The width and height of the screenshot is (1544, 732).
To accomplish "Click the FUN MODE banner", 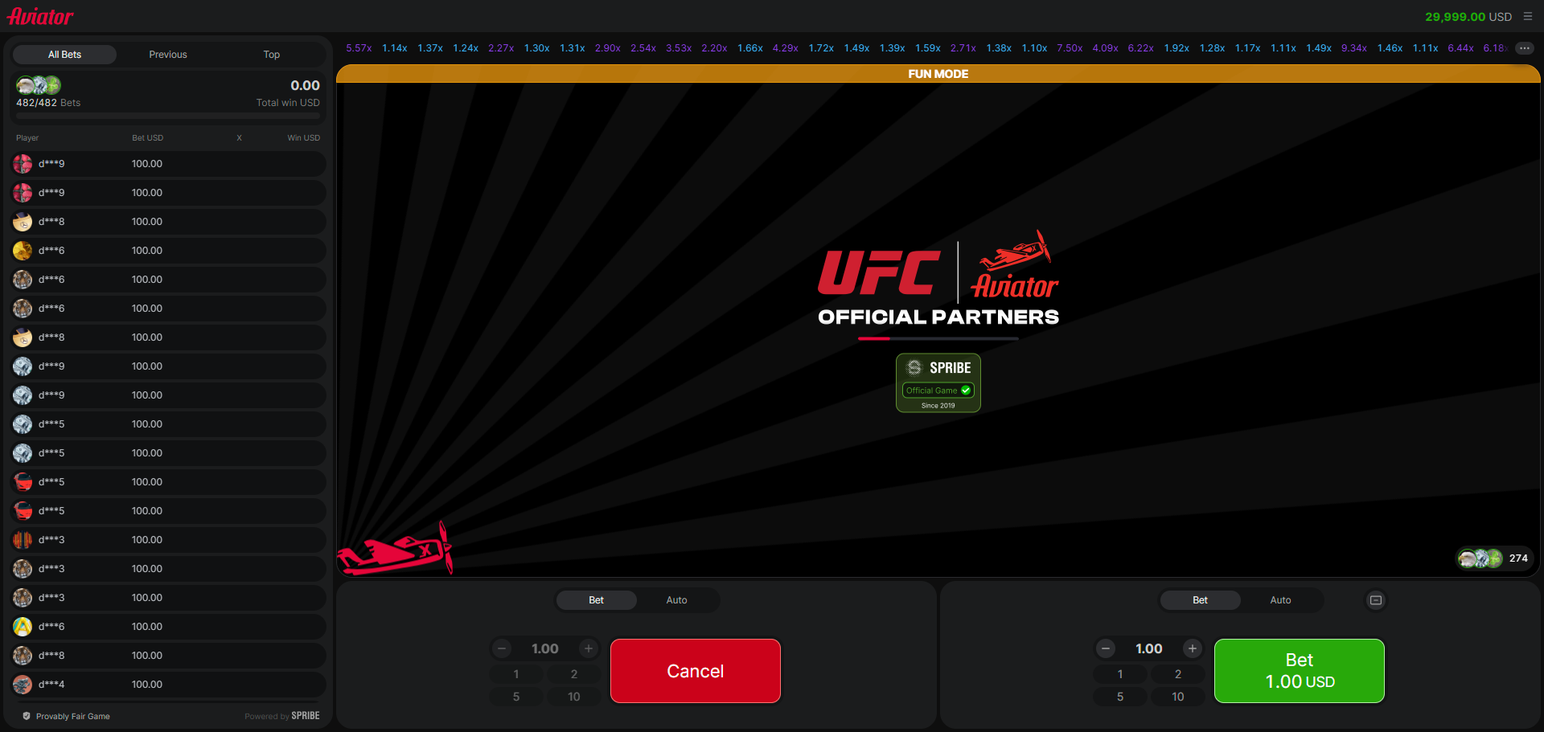I will [938, 74].
